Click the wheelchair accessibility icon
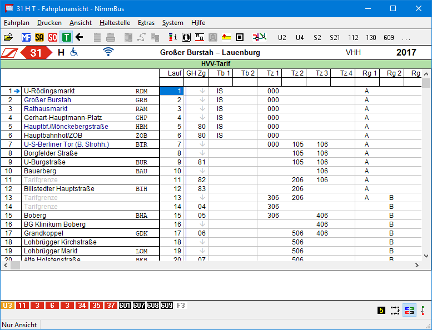432x330 pixels. click(74, 52)
